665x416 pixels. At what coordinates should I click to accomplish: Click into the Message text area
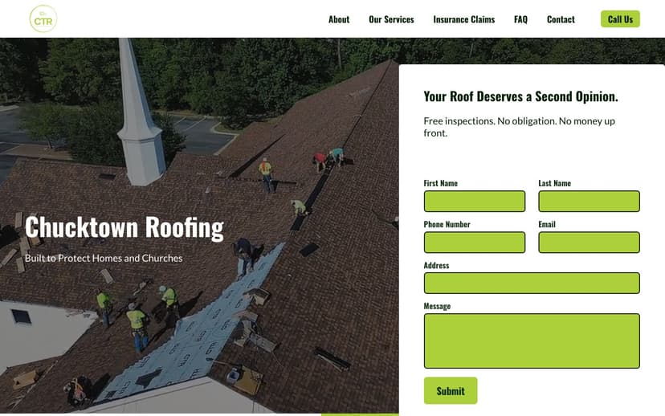(x=532, y=341)
